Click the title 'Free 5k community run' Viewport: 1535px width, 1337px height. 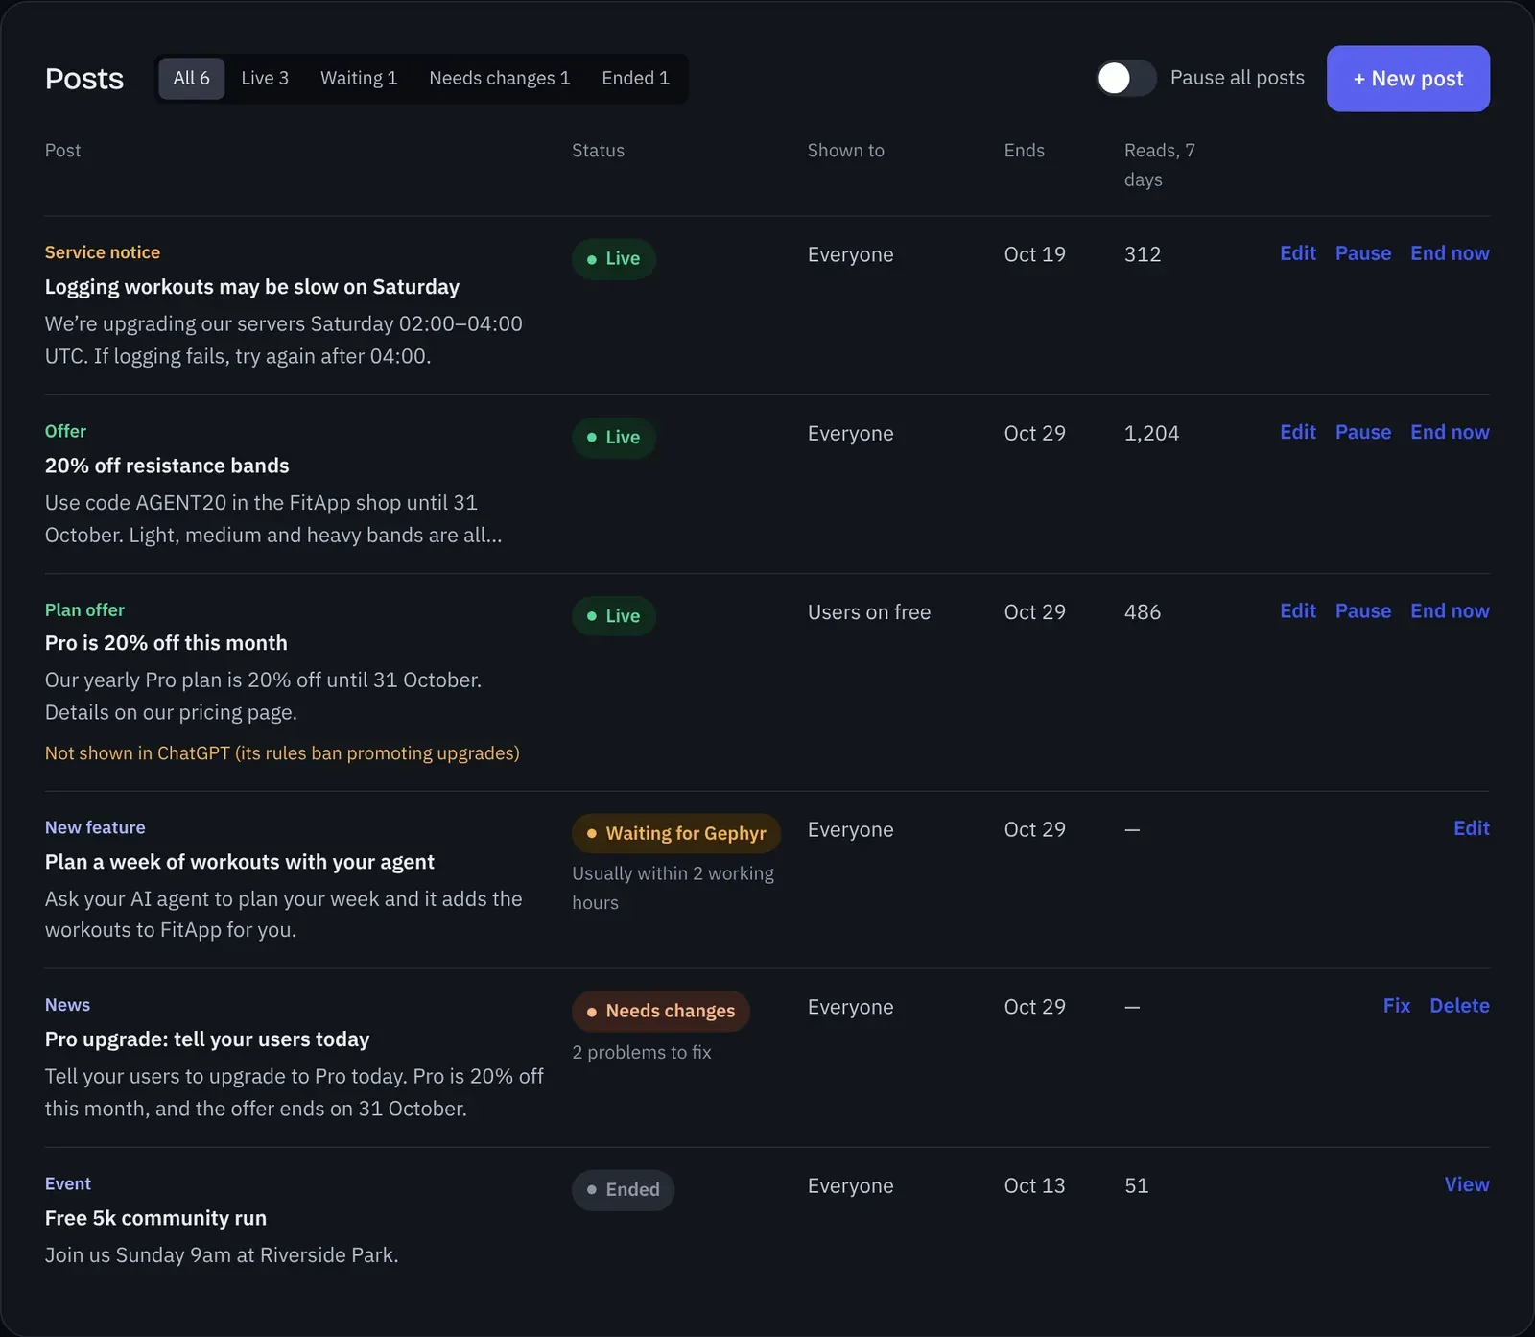(155, 1218)
